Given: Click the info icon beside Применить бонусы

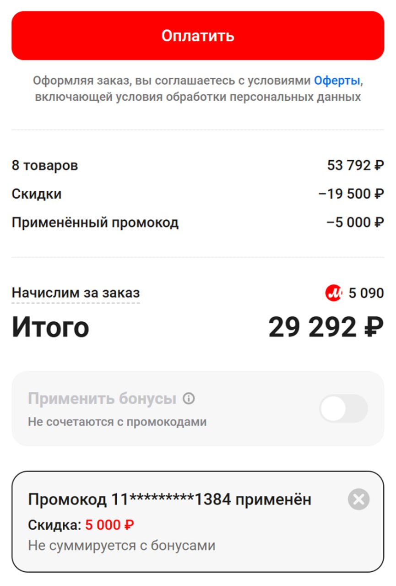Looking at the screenshot, I should pyautogui.click(x=189, y=399).
